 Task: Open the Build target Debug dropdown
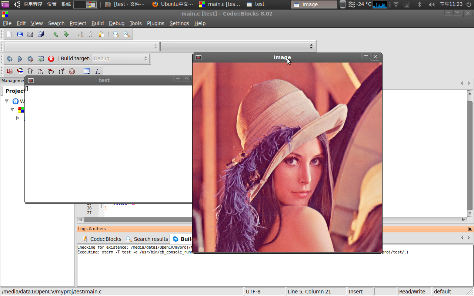point(120,58)
